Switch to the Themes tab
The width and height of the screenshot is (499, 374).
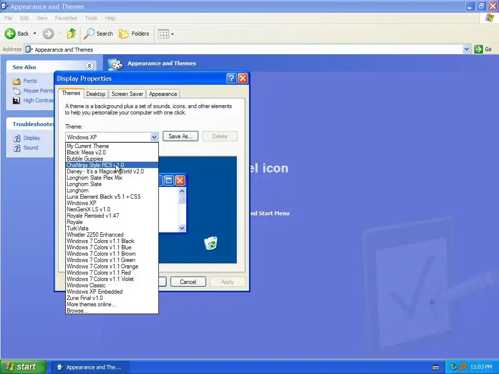point(71,93)
